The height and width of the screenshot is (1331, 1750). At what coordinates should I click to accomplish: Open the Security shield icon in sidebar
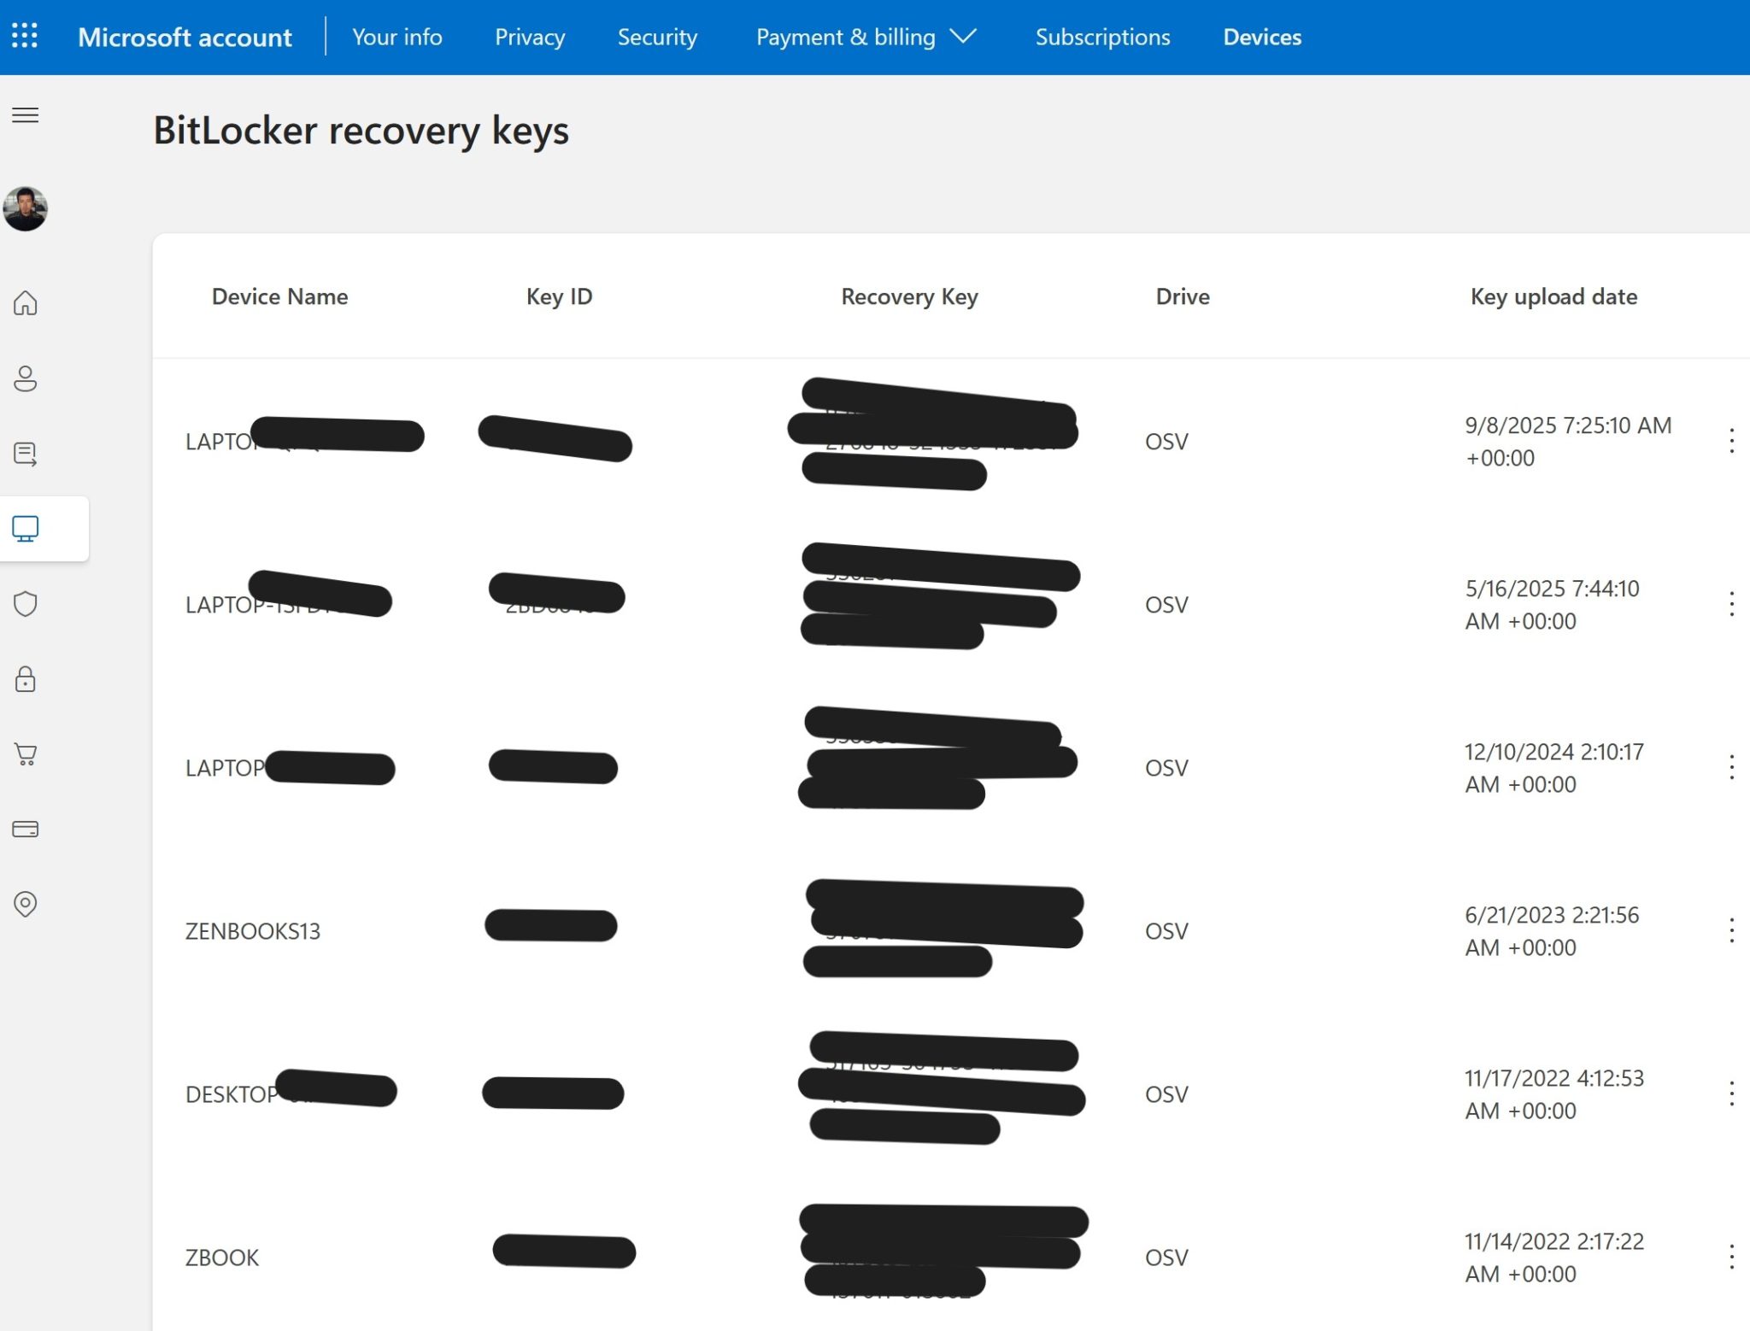coord(26,603)
